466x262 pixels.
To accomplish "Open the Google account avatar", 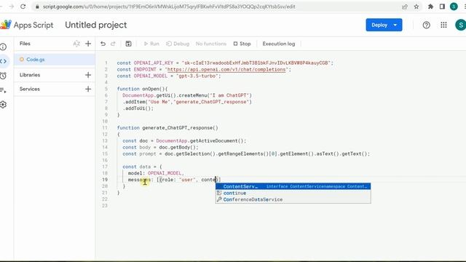I will [x=460, y=25].
